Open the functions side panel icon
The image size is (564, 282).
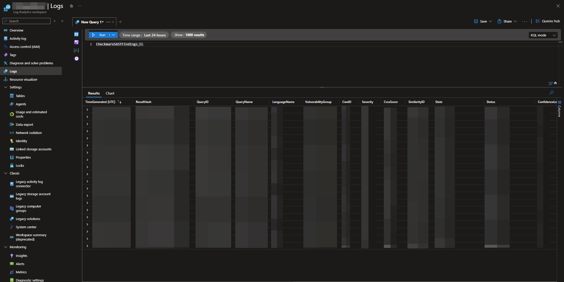click(76, 50)
